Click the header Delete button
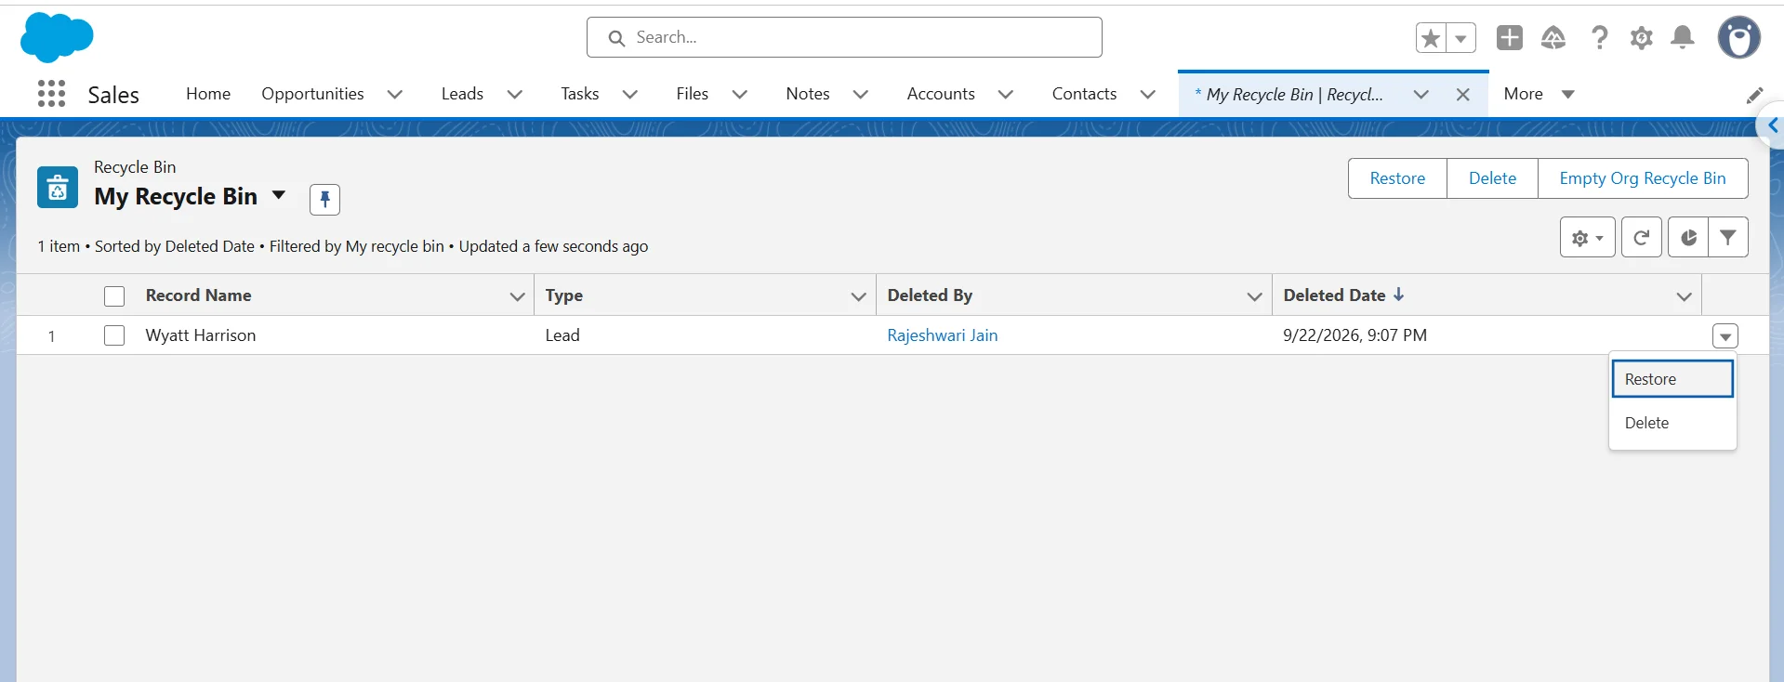Image resolution: width=1784 pixels, height=682 pixels. tap(1492, 178)
